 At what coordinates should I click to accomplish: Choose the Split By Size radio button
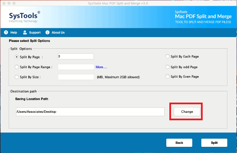coord(17,77)
